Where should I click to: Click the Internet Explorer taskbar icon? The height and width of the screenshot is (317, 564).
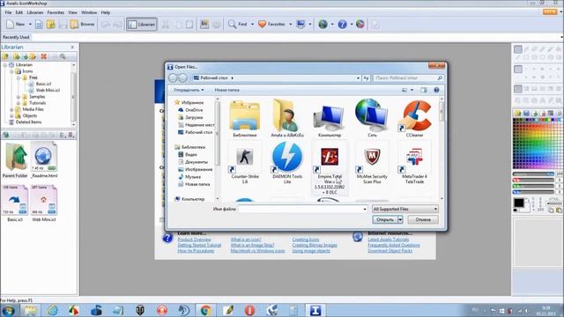pyautogui.click(x=53, y=310)
